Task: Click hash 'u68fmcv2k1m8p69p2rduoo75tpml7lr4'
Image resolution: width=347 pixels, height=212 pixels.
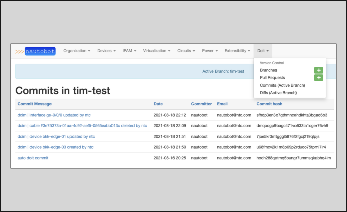Action: click(x=291, y=147)
